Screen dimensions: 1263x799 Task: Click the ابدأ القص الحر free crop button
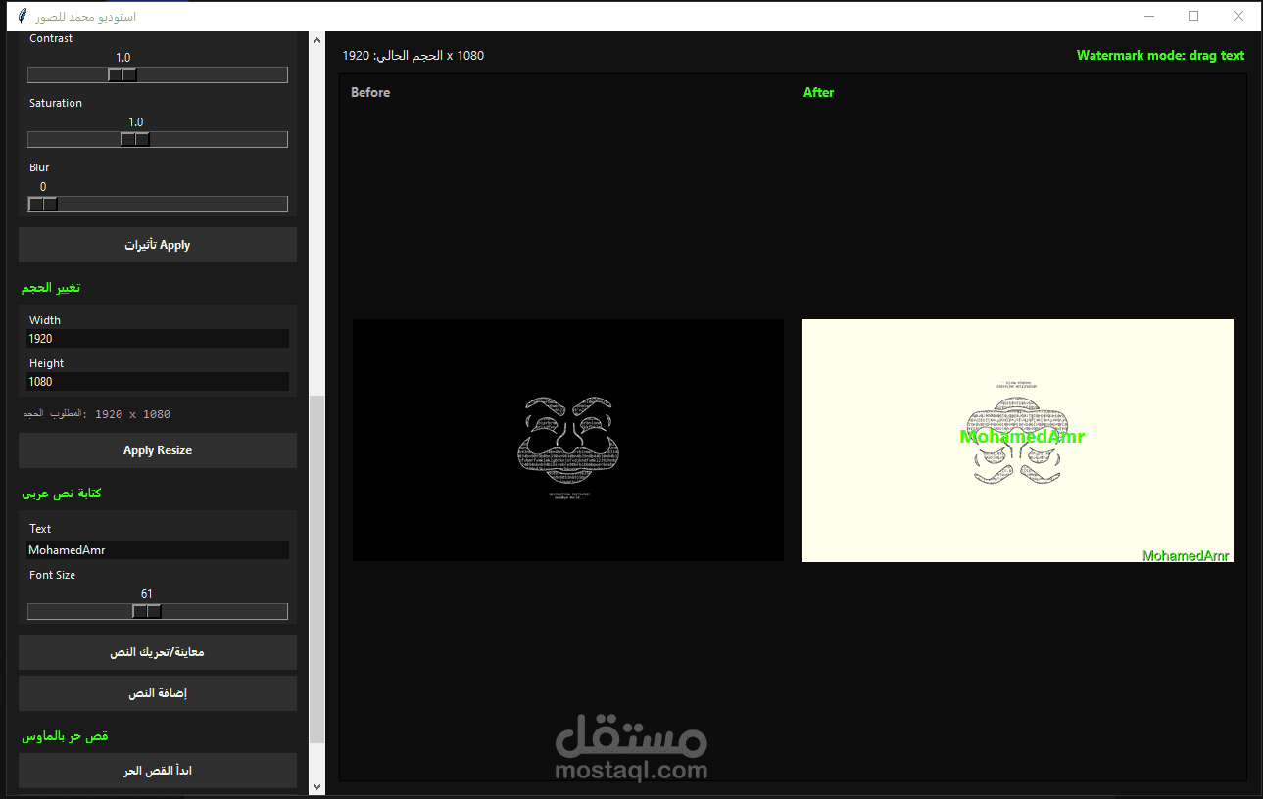coord(158,771)
